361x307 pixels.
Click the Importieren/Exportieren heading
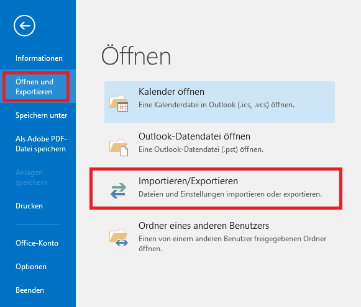(x=188, y=181)
